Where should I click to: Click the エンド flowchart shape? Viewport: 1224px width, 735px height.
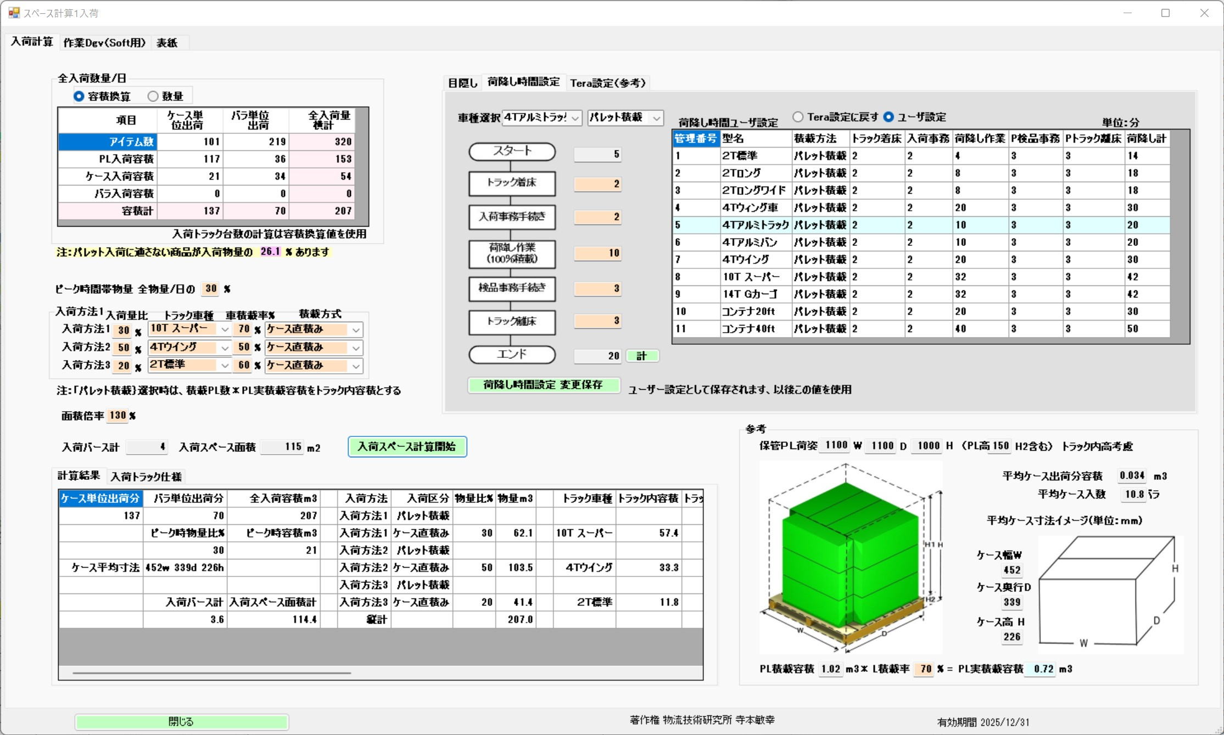(512, 355)
